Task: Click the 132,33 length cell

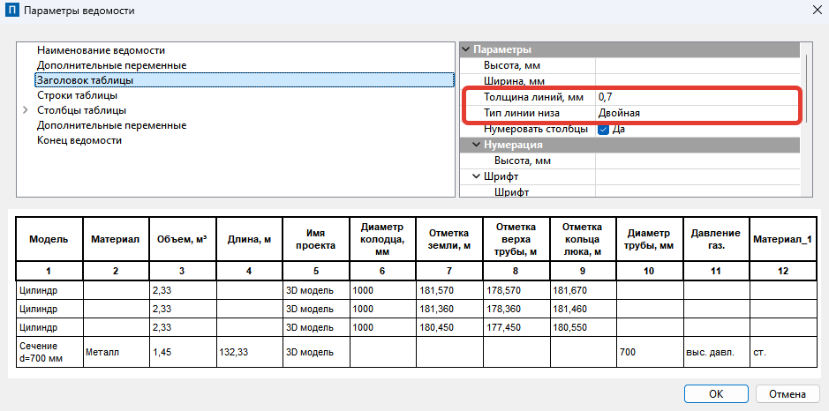Action: 249,353
